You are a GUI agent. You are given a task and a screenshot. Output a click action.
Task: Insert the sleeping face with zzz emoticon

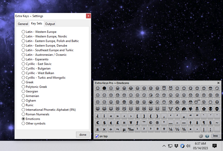[197, 102]
